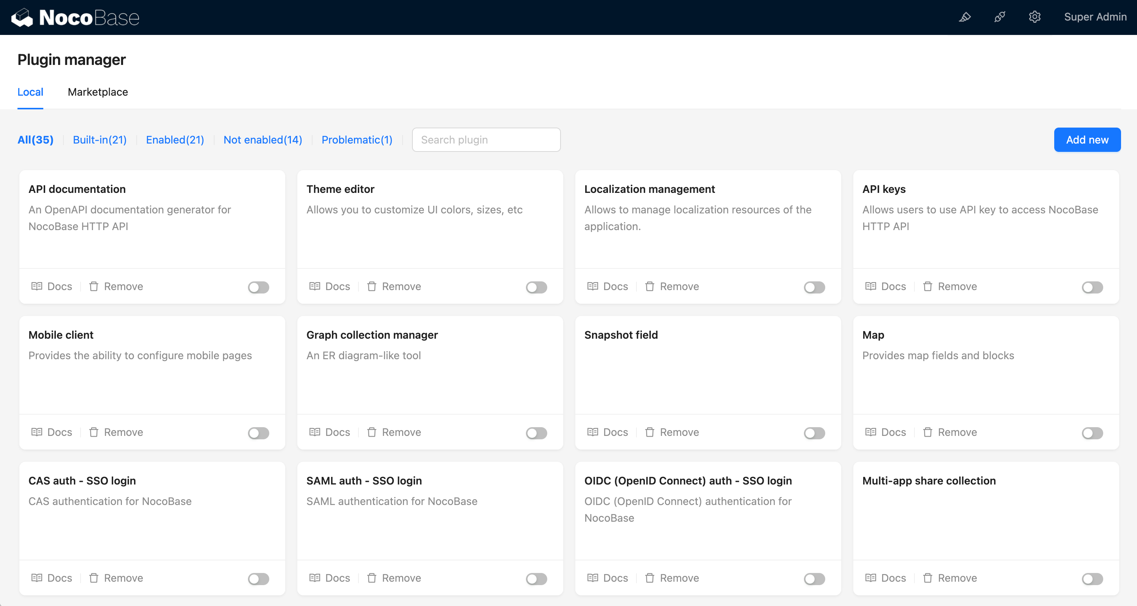The image size is (1137, 606).
Task: Click Add new button
Action: [1087, 139]
